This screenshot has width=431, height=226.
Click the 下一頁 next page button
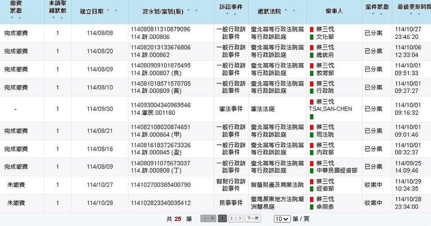click(x=253, y=219)
